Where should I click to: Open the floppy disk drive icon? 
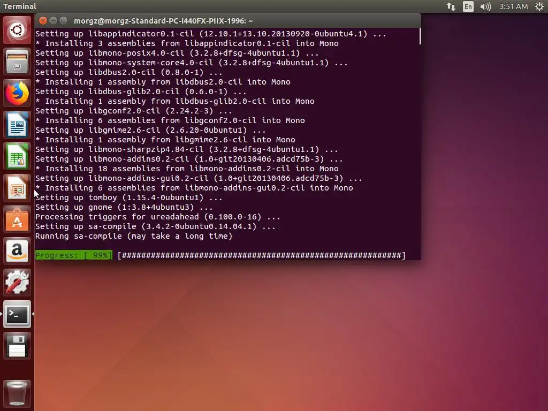click(17, 346)
